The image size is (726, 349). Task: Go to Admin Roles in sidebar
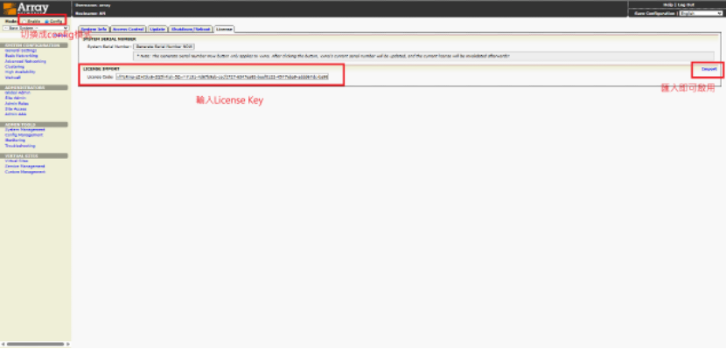[17, 104]
